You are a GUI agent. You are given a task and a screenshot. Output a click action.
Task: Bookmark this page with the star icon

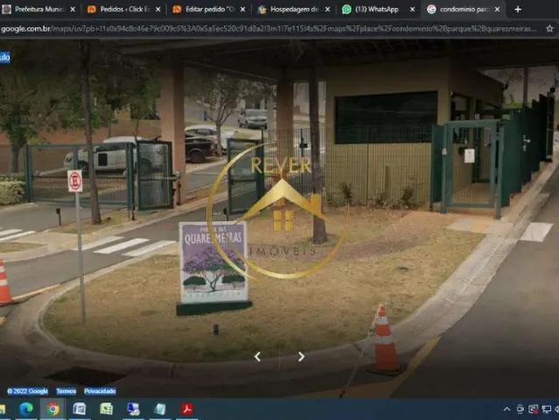point(549,29)
